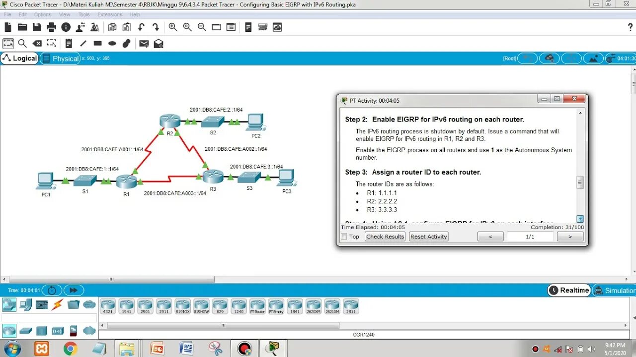Paste using the clipboard paste icon
636x357 pixels.
pos(127,27)
